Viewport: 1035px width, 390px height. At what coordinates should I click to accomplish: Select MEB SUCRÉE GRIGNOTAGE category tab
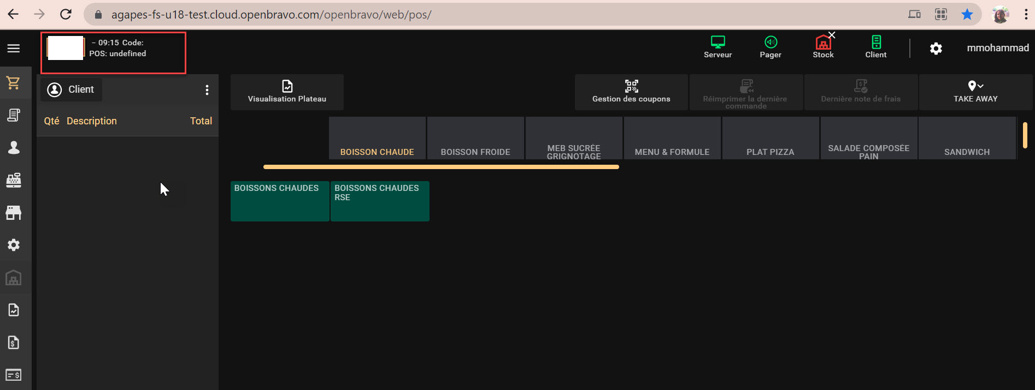point(574,138)
